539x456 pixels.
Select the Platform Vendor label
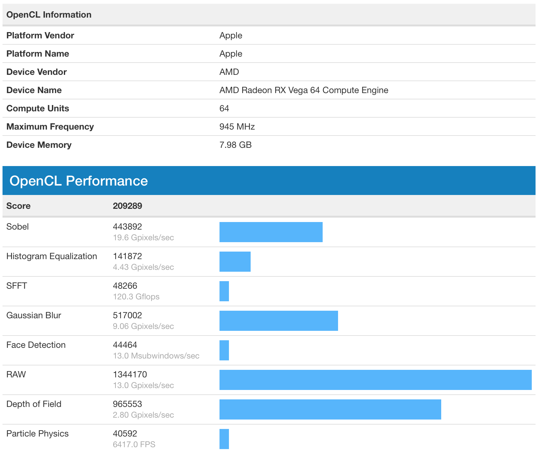(x=40, y=36)
